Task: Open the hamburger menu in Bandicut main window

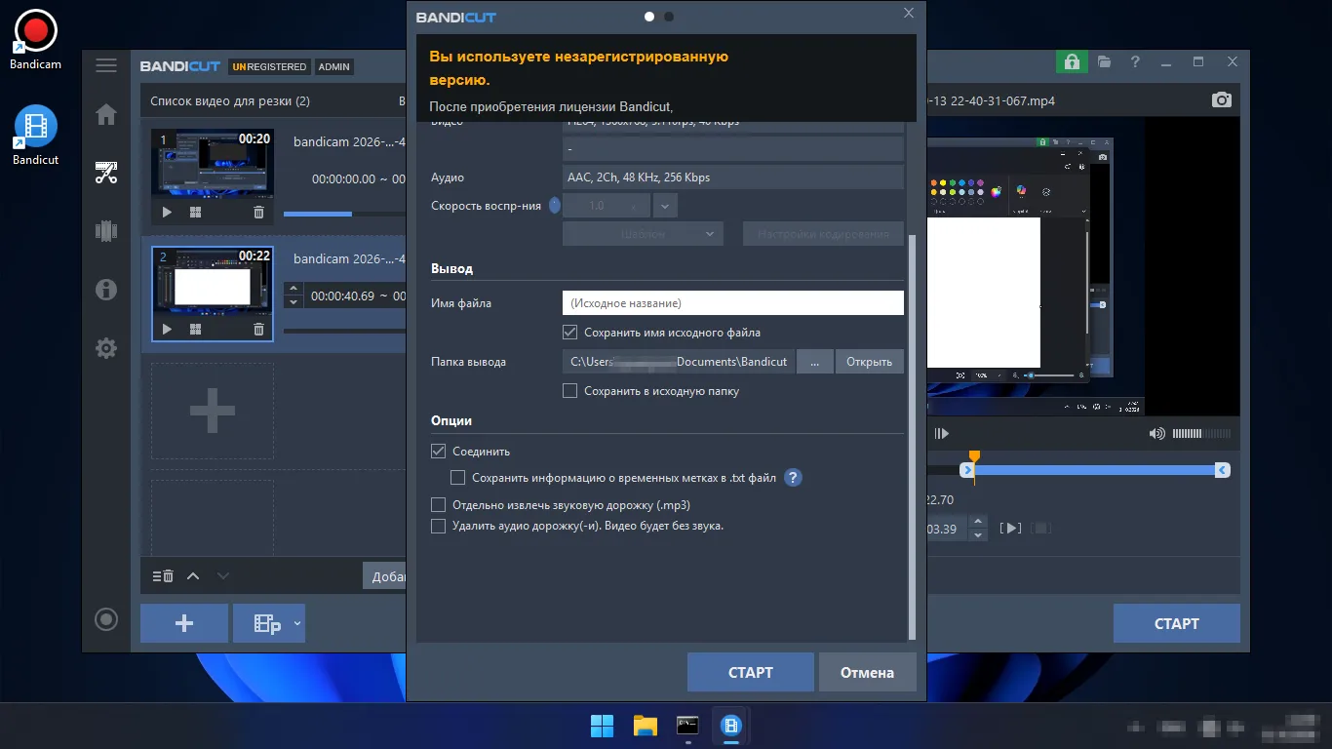Action: 106,65
